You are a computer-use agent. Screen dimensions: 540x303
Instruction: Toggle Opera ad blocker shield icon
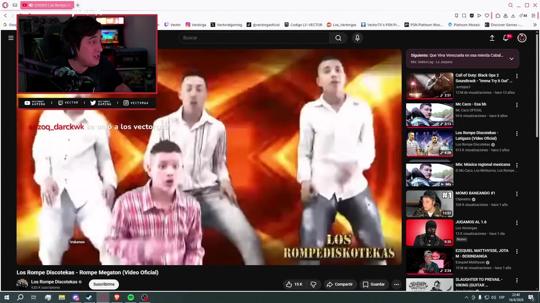tap(472, 16)
